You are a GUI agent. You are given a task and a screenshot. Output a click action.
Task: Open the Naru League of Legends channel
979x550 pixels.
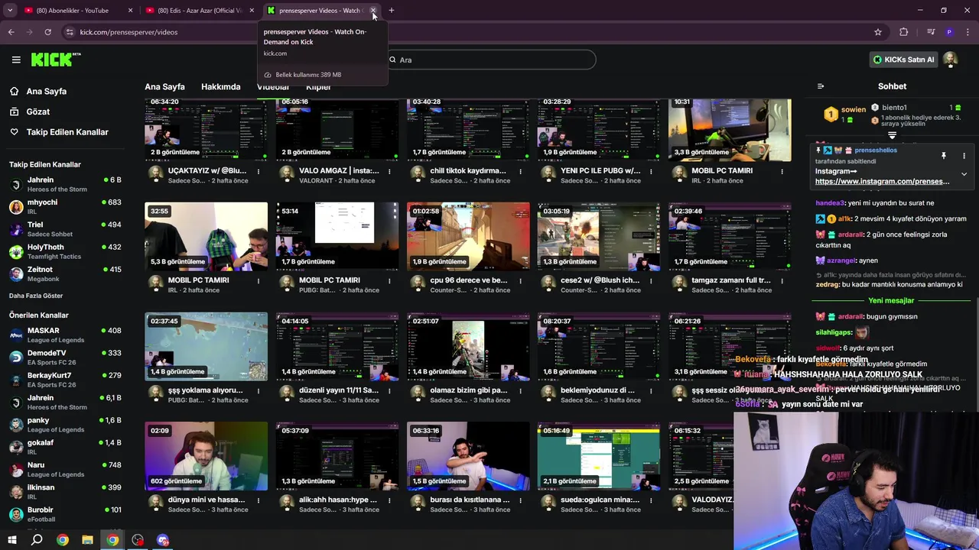[x=65, y=469]
